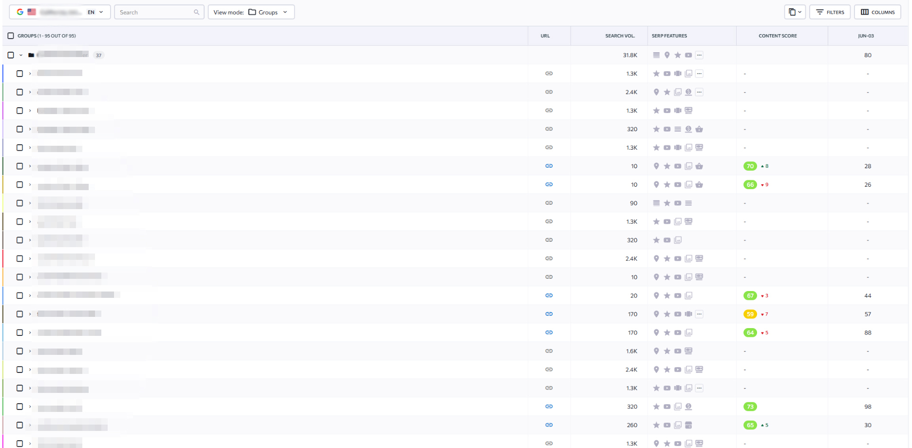Open the Filters button
Screen dimensions: 912x448
[830, 12]
